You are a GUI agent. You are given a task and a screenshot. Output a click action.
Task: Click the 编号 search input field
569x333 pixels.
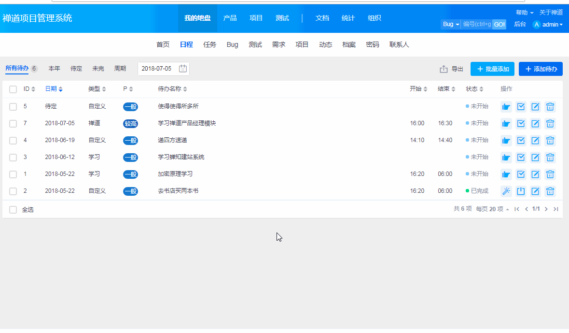coord(476,24)
